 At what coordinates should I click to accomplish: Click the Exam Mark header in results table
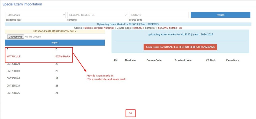pyautogui.click(x=232, y=60)
